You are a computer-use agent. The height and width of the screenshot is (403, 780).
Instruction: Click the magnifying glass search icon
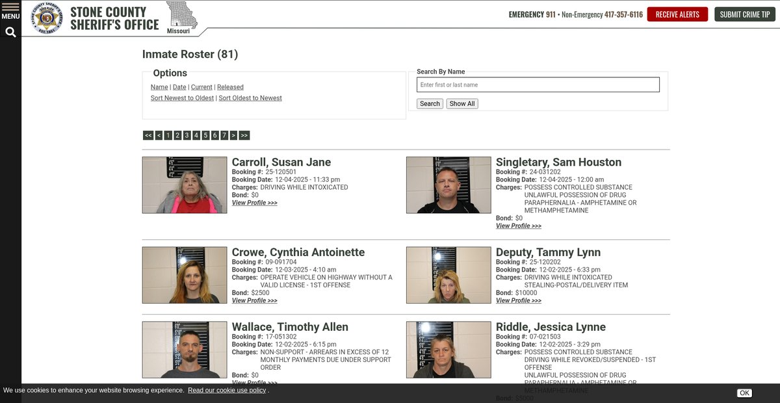[x=10, y=32]
